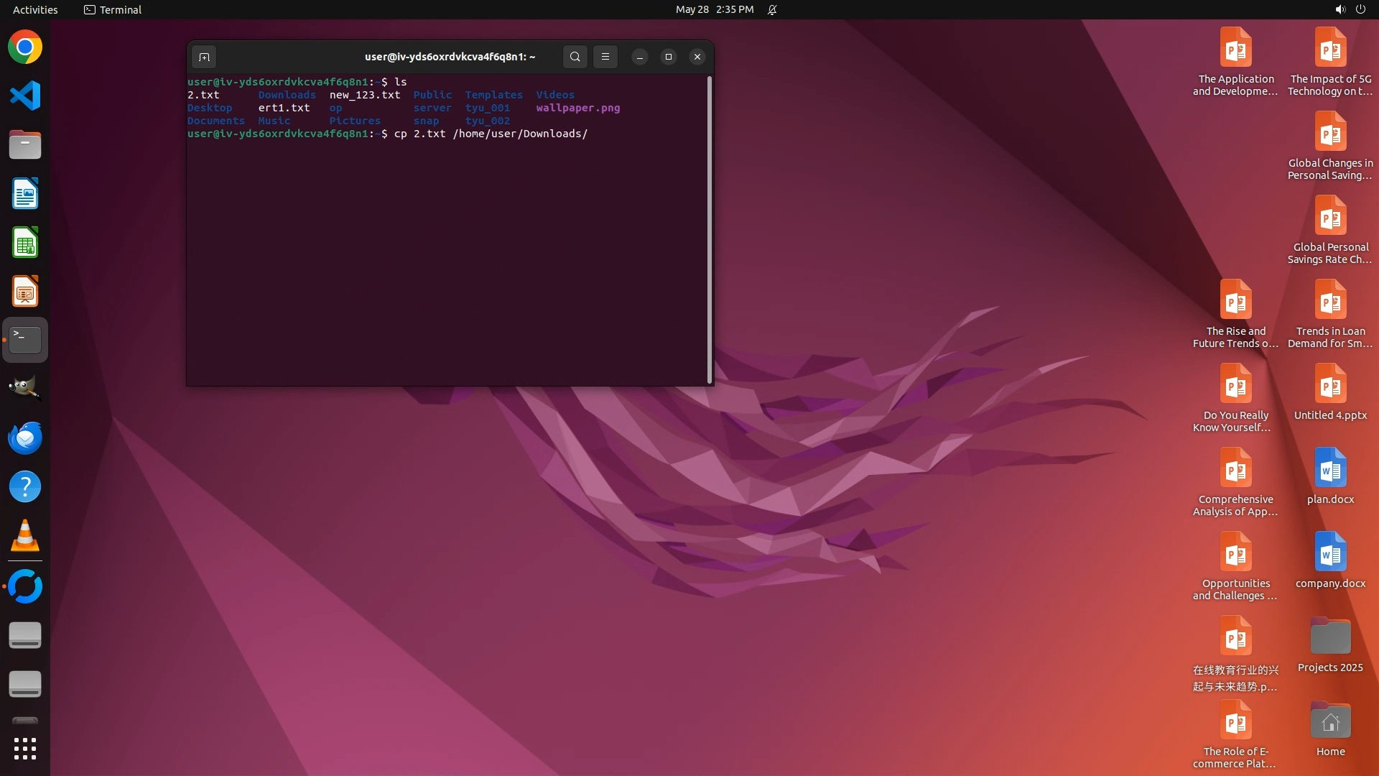Open the Files manager in dock
The width and height of the screenshot is (1379, 776).
click(x=25, y=145)
